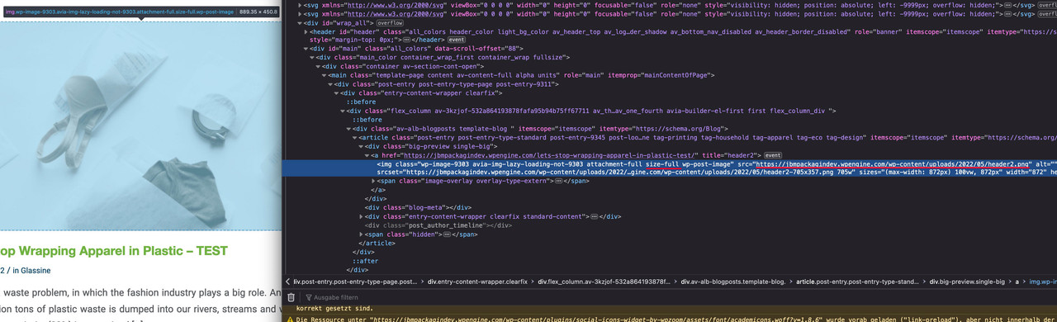Expand the entry-content-wrapper standard-content div
This screenshot has height=322, width=1057.
coord(361,216)
